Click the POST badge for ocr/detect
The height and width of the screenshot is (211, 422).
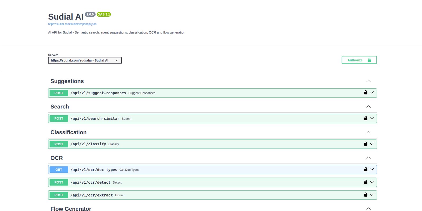pyautogui.click(x=59, y=182)
